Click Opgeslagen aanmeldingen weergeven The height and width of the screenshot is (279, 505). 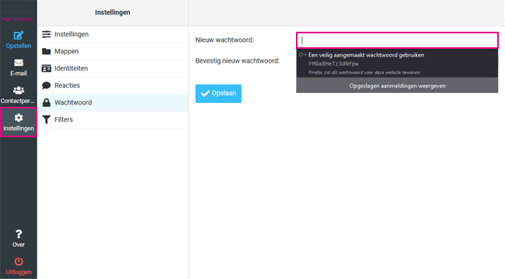coord(397,86)
